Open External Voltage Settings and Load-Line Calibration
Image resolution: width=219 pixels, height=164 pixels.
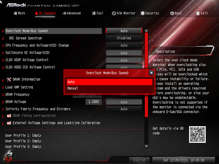pos(56,123)
